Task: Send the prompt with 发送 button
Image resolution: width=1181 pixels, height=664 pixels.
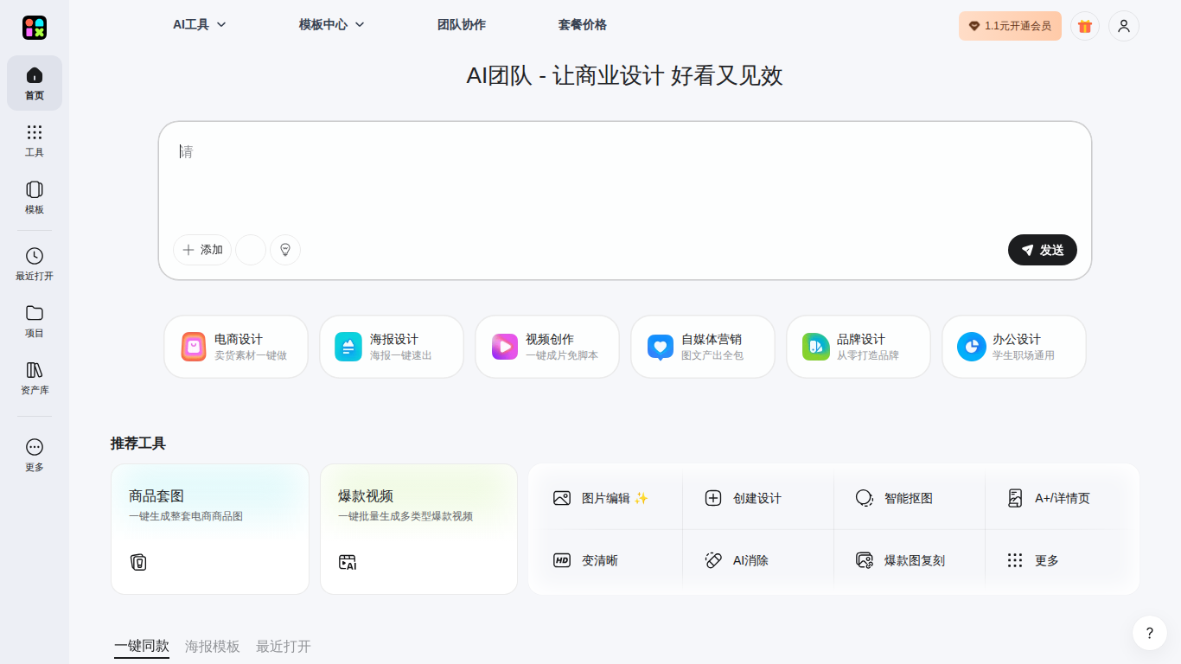Action: pos(1043,250)
